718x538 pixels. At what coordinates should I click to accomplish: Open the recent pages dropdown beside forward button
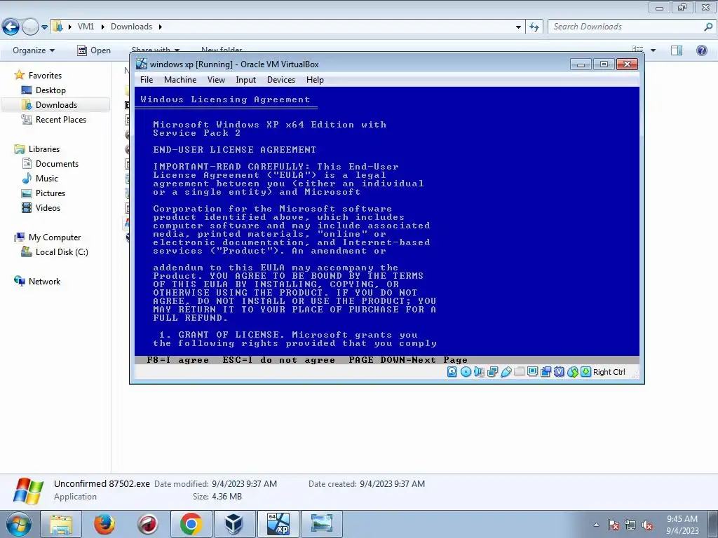click(x=44, y=27)
